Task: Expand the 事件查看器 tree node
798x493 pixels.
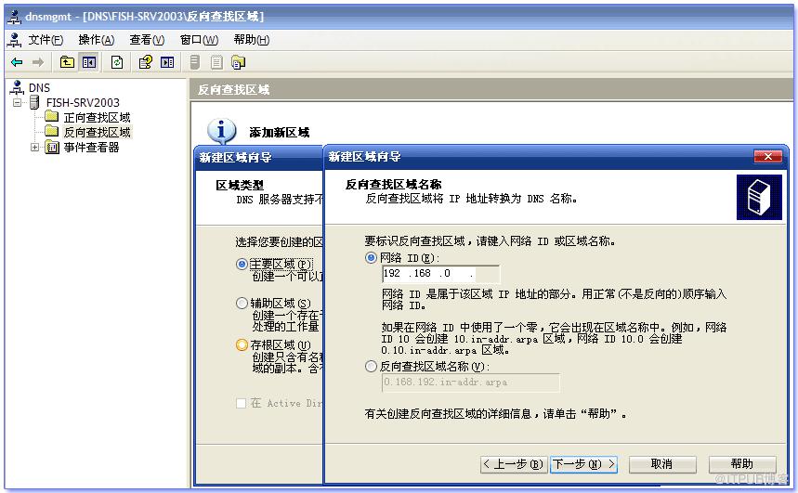Action: click(x=34, y=148)
